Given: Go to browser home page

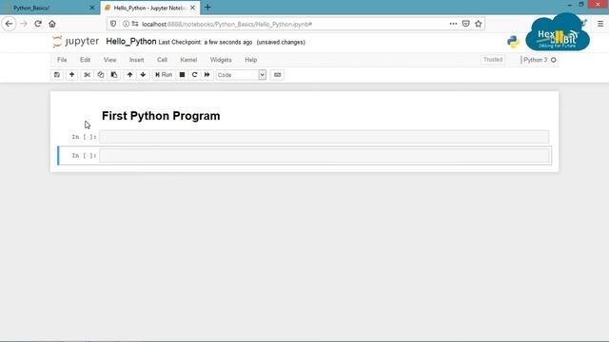Looking at the screenshot, I should click(x=52, y=24).
